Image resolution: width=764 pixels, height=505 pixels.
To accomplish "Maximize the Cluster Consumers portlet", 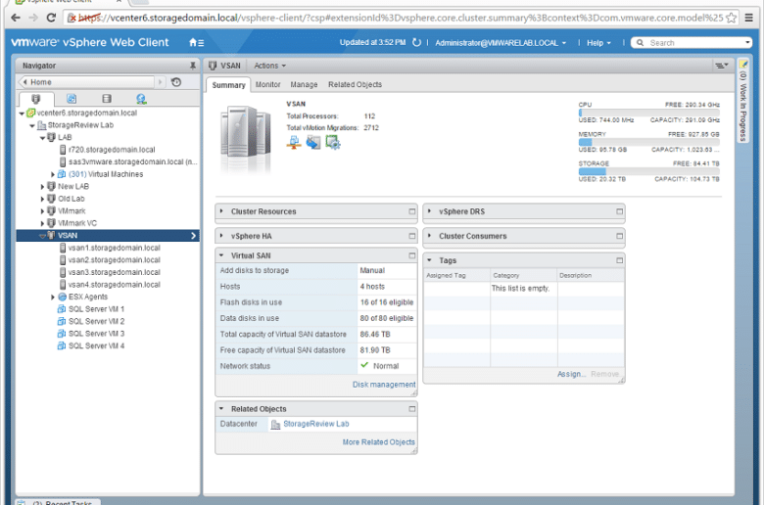I will 619,236.
